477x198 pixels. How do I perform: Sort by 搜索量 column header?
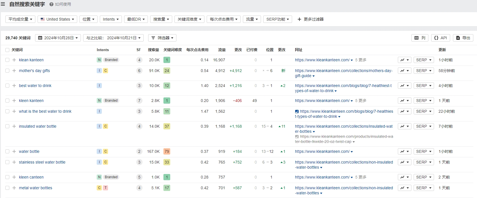pyautogui.click(x=153, y=50)
